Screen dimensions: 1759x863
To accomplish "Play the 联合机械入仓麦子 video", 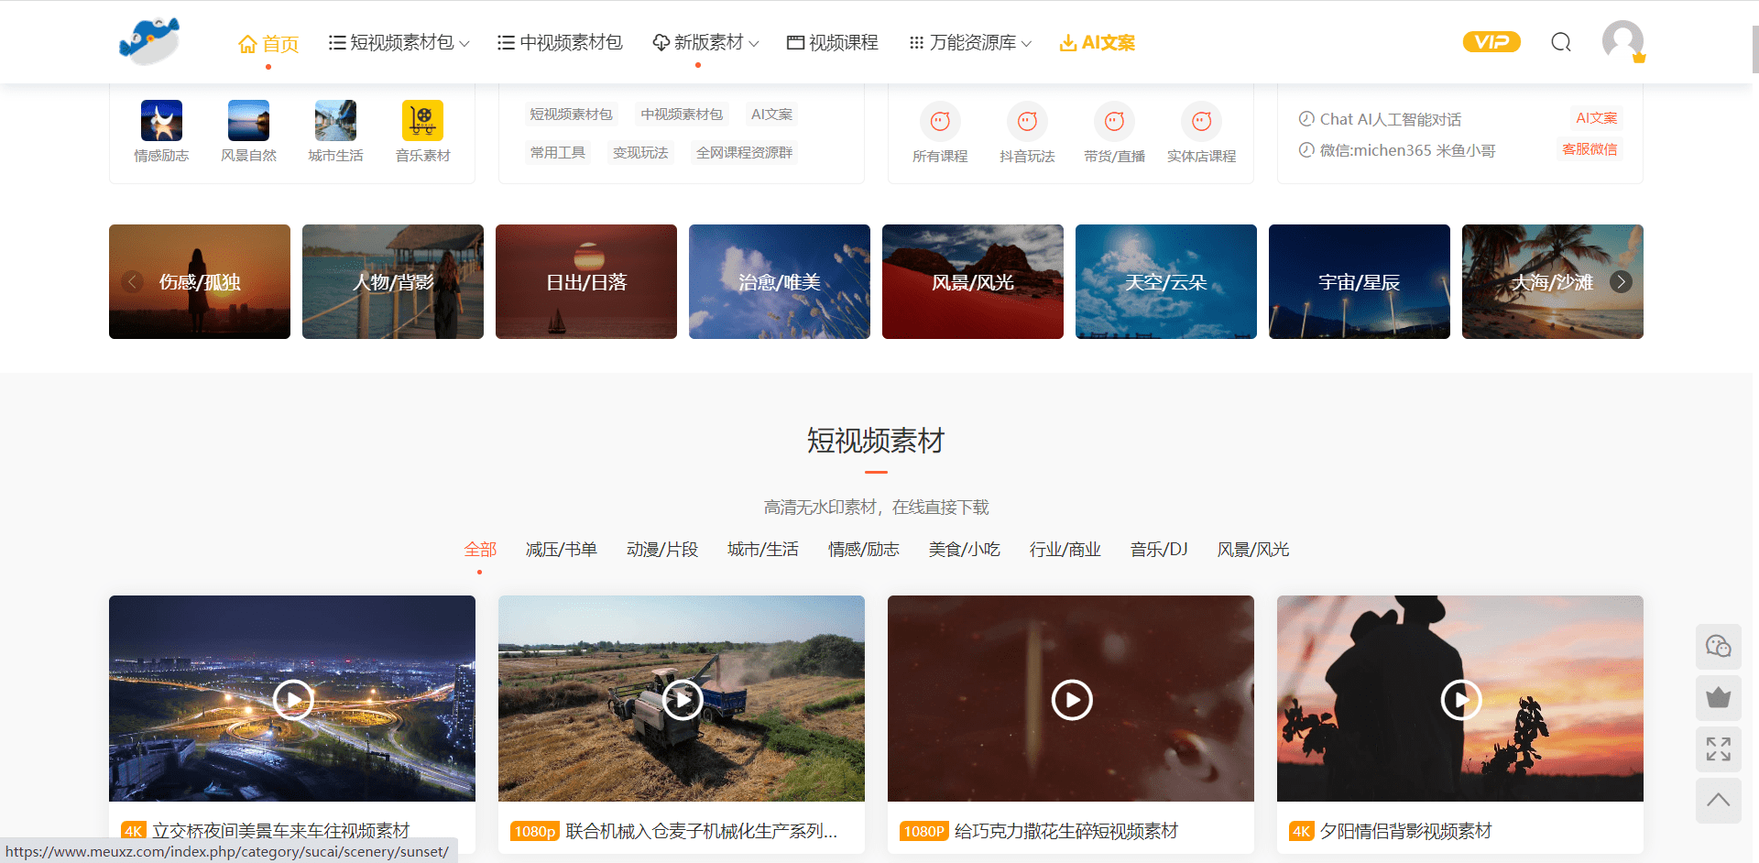I will coord(683,700).
